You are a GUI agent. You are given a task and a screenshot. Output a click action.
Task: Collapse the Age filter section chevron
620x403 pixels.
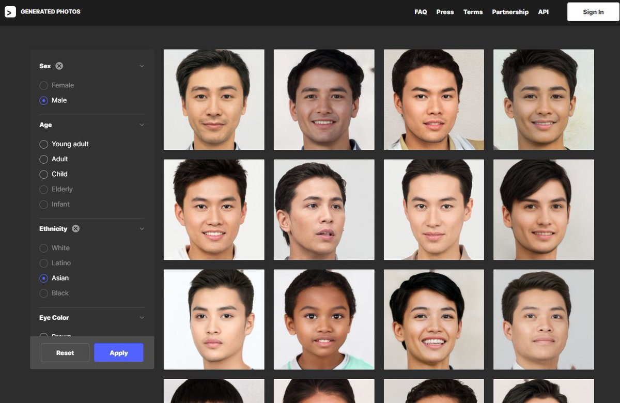[142, 125]
